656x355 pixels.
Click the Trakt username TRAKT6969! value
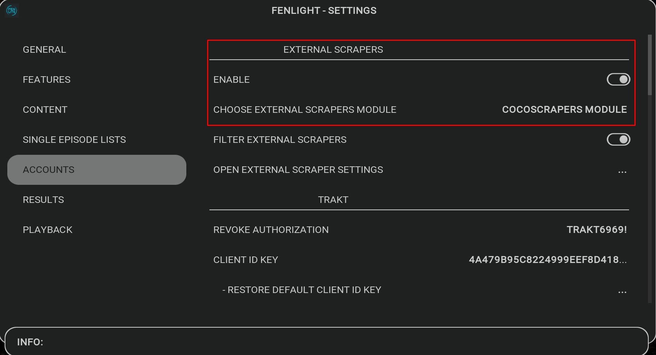[596, 230]
